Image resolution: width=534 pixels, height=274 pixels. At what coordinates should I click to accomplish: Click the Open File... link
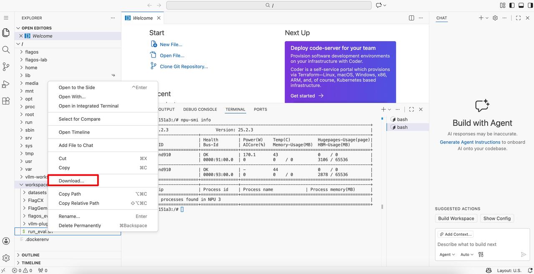(x=172, y=55)
